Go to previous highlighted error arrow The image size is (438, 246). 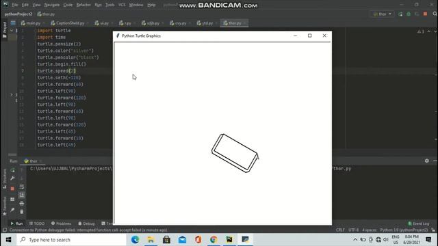point(429,31)
